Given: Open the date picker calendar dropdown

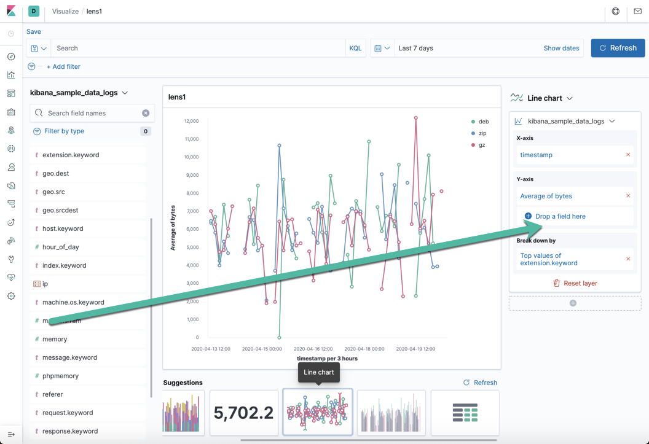Looking at the screenshot, I should 382,48.
